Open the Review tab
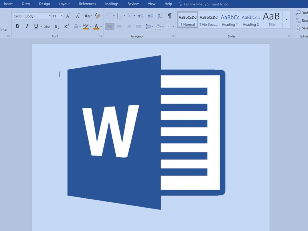The height and width of the screenshot is (231, 308). [133, 4]
